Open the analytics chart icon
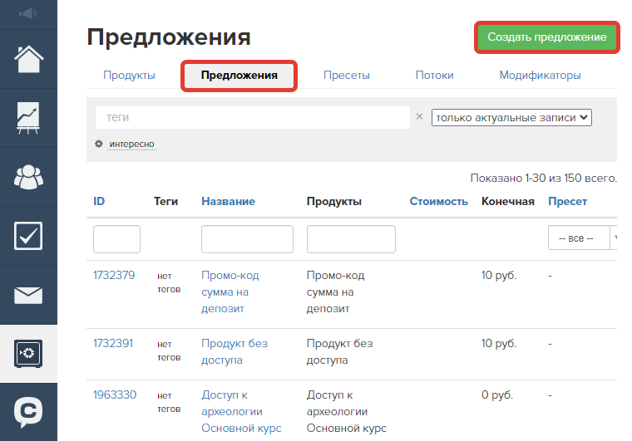 click(x=28, y=118)
